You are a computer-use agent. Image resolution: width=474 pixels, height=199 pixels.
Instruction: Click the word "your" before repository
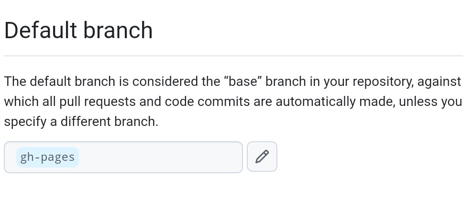pyautogui.click(x=336, y=82)
